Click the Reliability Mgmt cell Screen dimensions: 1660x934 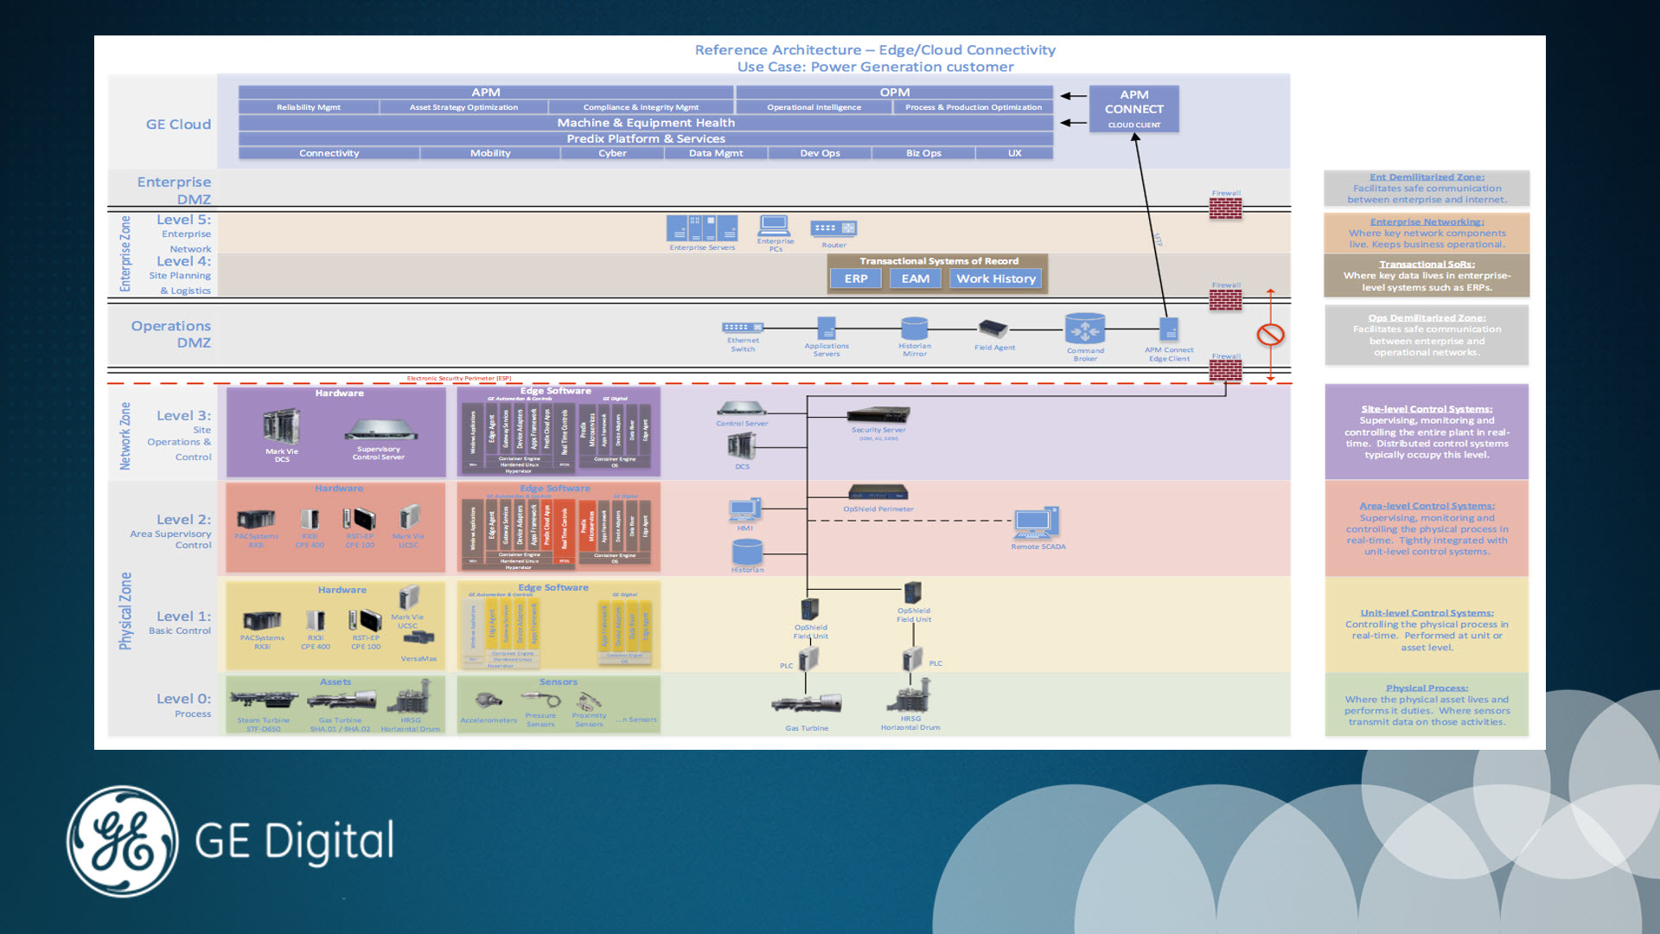(x=309, y=107)
